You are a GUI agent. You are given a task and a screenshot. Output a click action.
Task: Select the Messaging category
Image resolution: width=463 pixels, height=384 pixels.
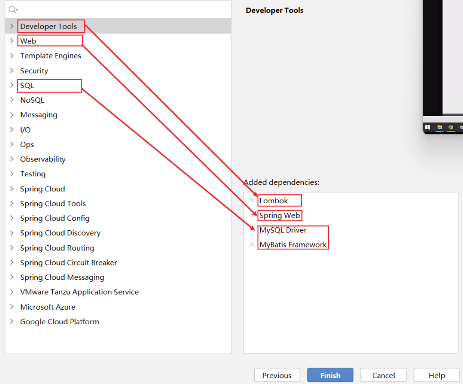(38, 115)
